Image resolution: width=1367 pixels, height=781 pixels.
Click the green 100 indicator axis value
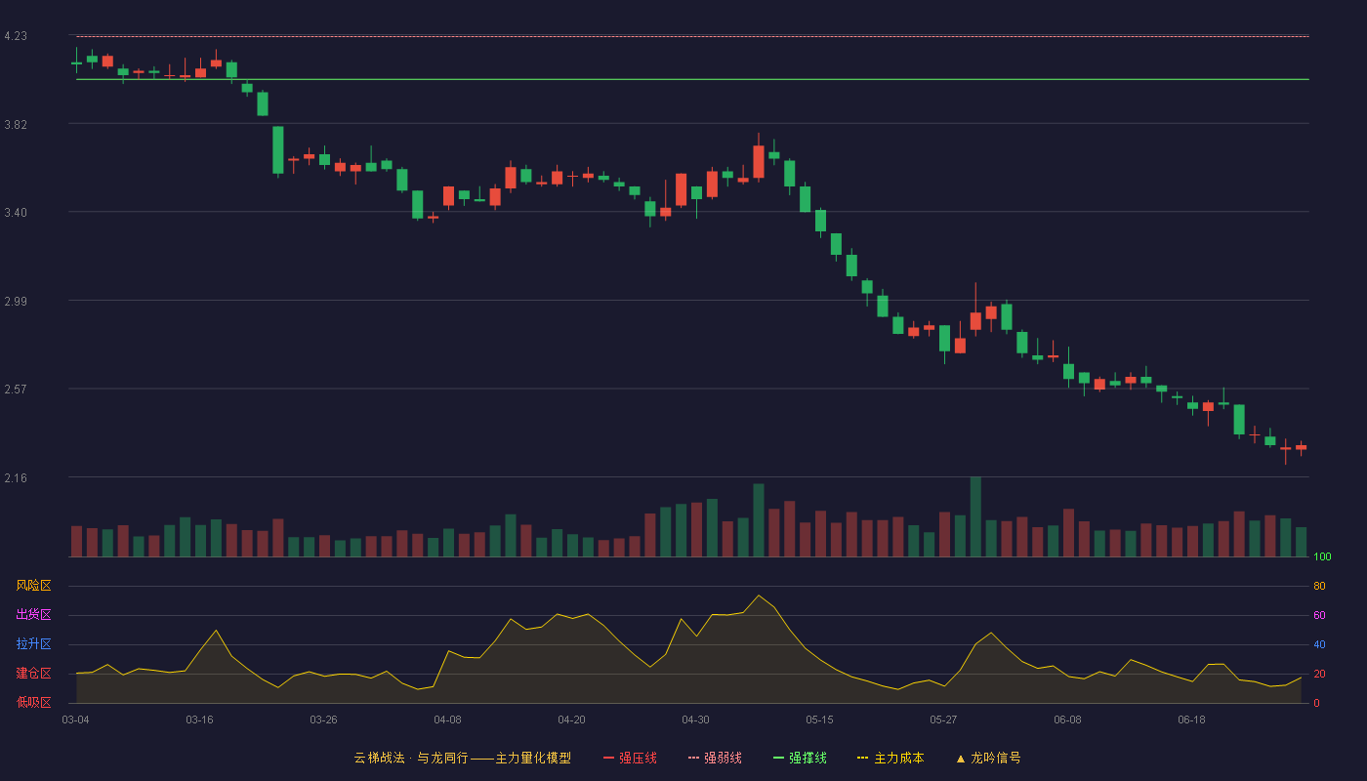coord(1322,557)
